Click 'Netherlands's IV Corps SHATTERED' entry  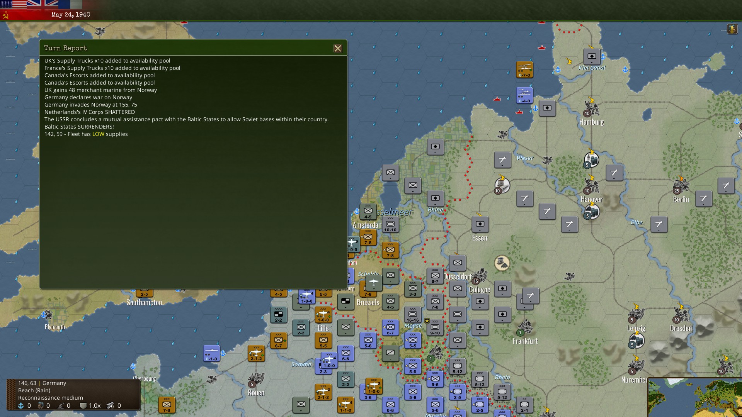(x=90, y=112)
